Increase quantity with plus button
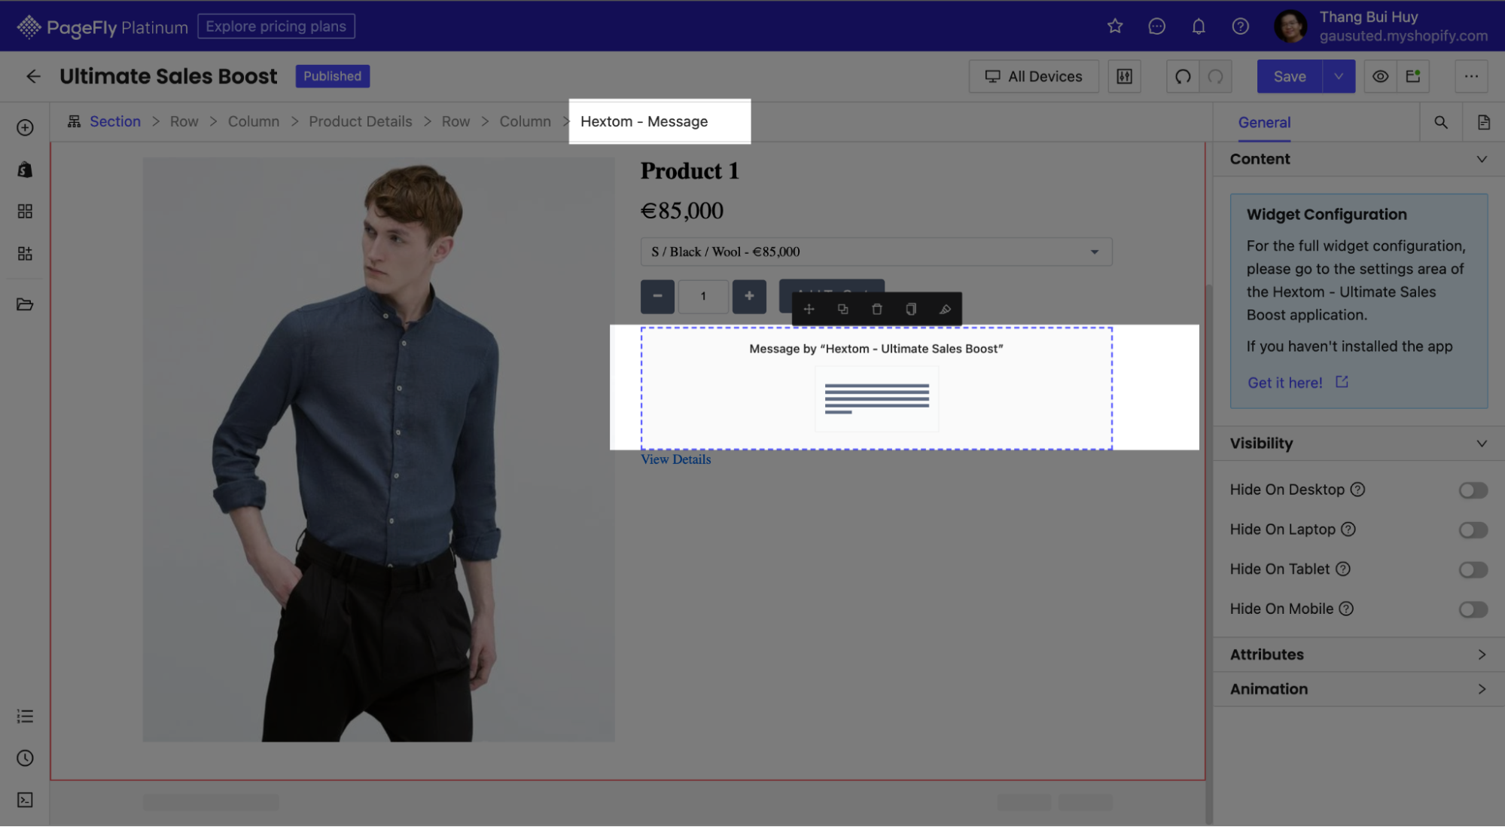This screenshot has width=1505, height=827. (x=749, y=296)
